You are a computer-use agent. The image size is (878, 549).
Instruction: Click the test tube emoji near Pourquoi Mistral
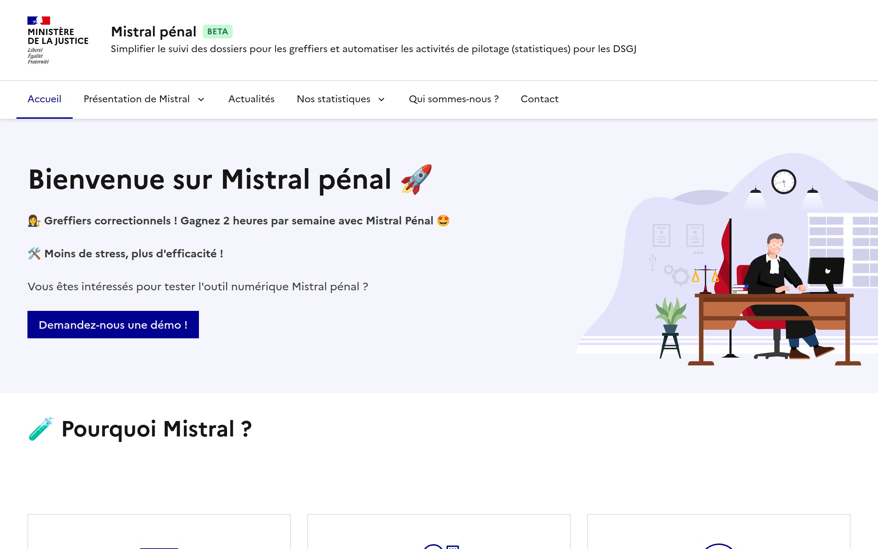[40, 429]
